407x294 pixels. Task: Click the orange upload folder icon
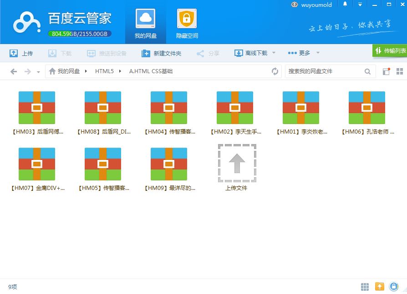pos(380,286)
